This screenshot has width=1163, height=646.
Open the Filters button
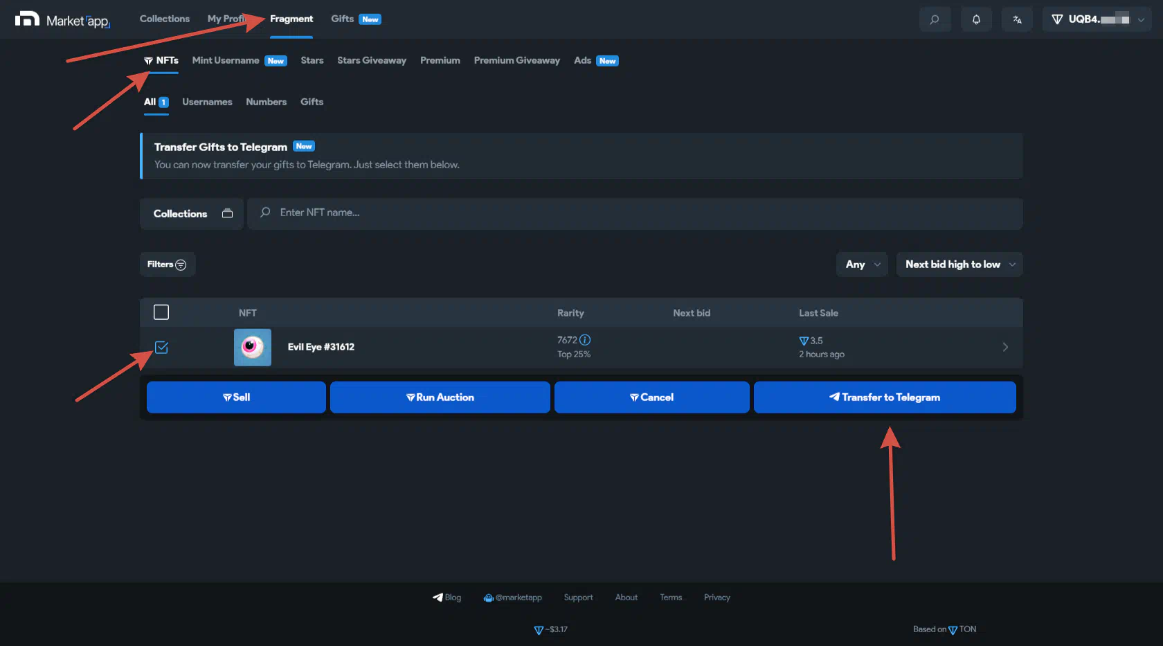168,264
